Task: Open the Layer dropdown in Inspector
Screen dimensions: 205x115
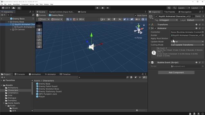Action: click(195, 20)
